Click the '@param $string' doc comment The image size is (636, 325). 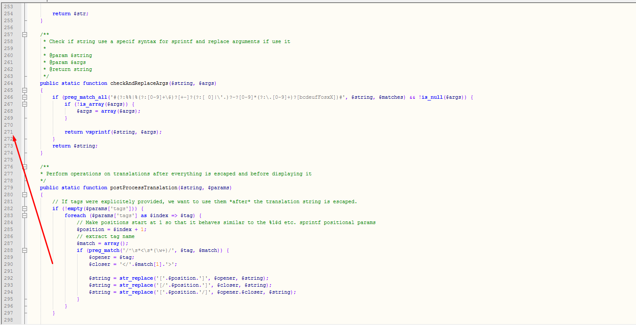click(x=70, y=55)
